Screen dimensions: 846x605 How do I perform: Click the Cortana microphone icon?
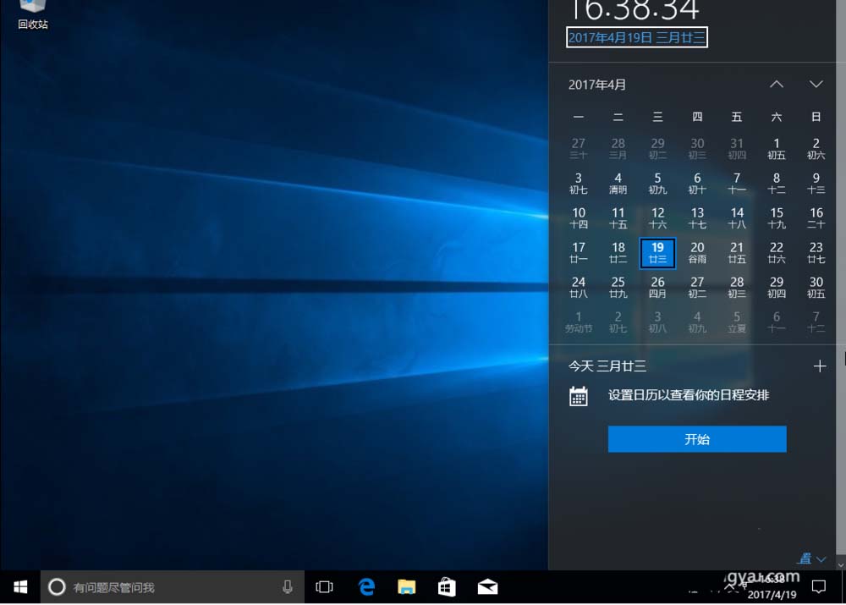(x=288, y=586)
